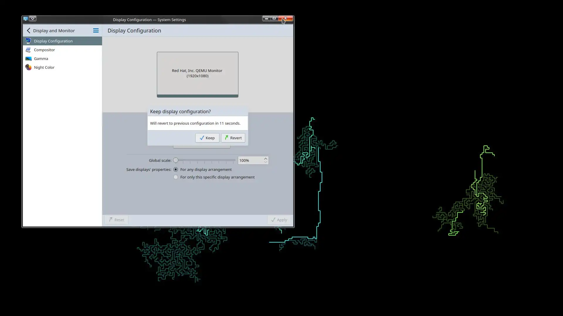Screen dimensions: 563x316
Task: Click the 100% scale input field
Action: click(250, 160)
